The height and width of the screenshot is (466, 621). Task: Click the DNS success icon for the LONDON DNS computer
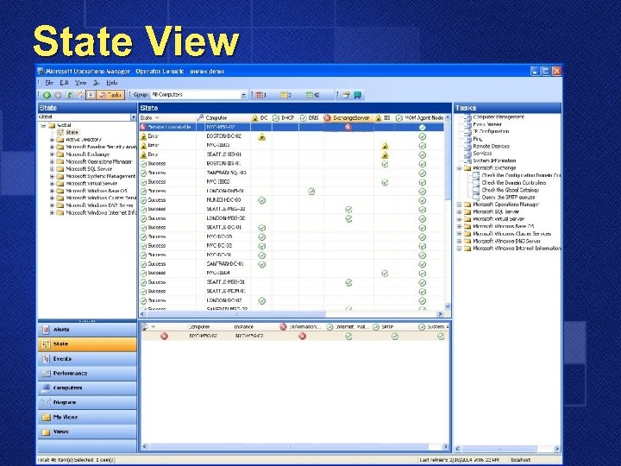pyautogui.click(x=311, y=192)
